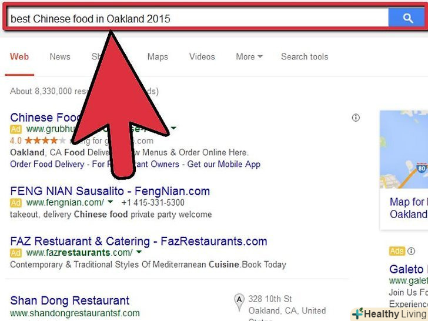Click the Ad badge on fengnian.com result

point(15,203)
